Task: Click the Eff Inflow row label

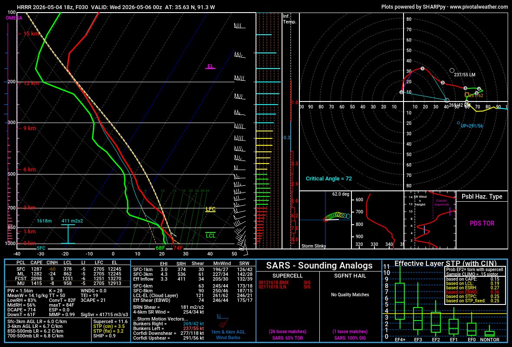Action: tap(143, 279)
